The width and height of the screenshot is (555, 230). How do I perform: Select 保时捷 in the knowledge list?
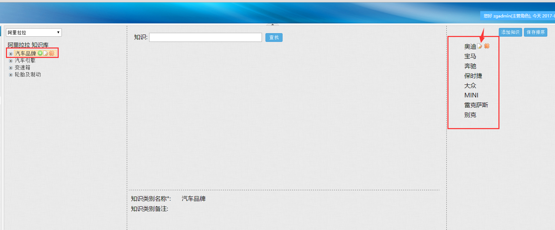[x=473, y=76]
